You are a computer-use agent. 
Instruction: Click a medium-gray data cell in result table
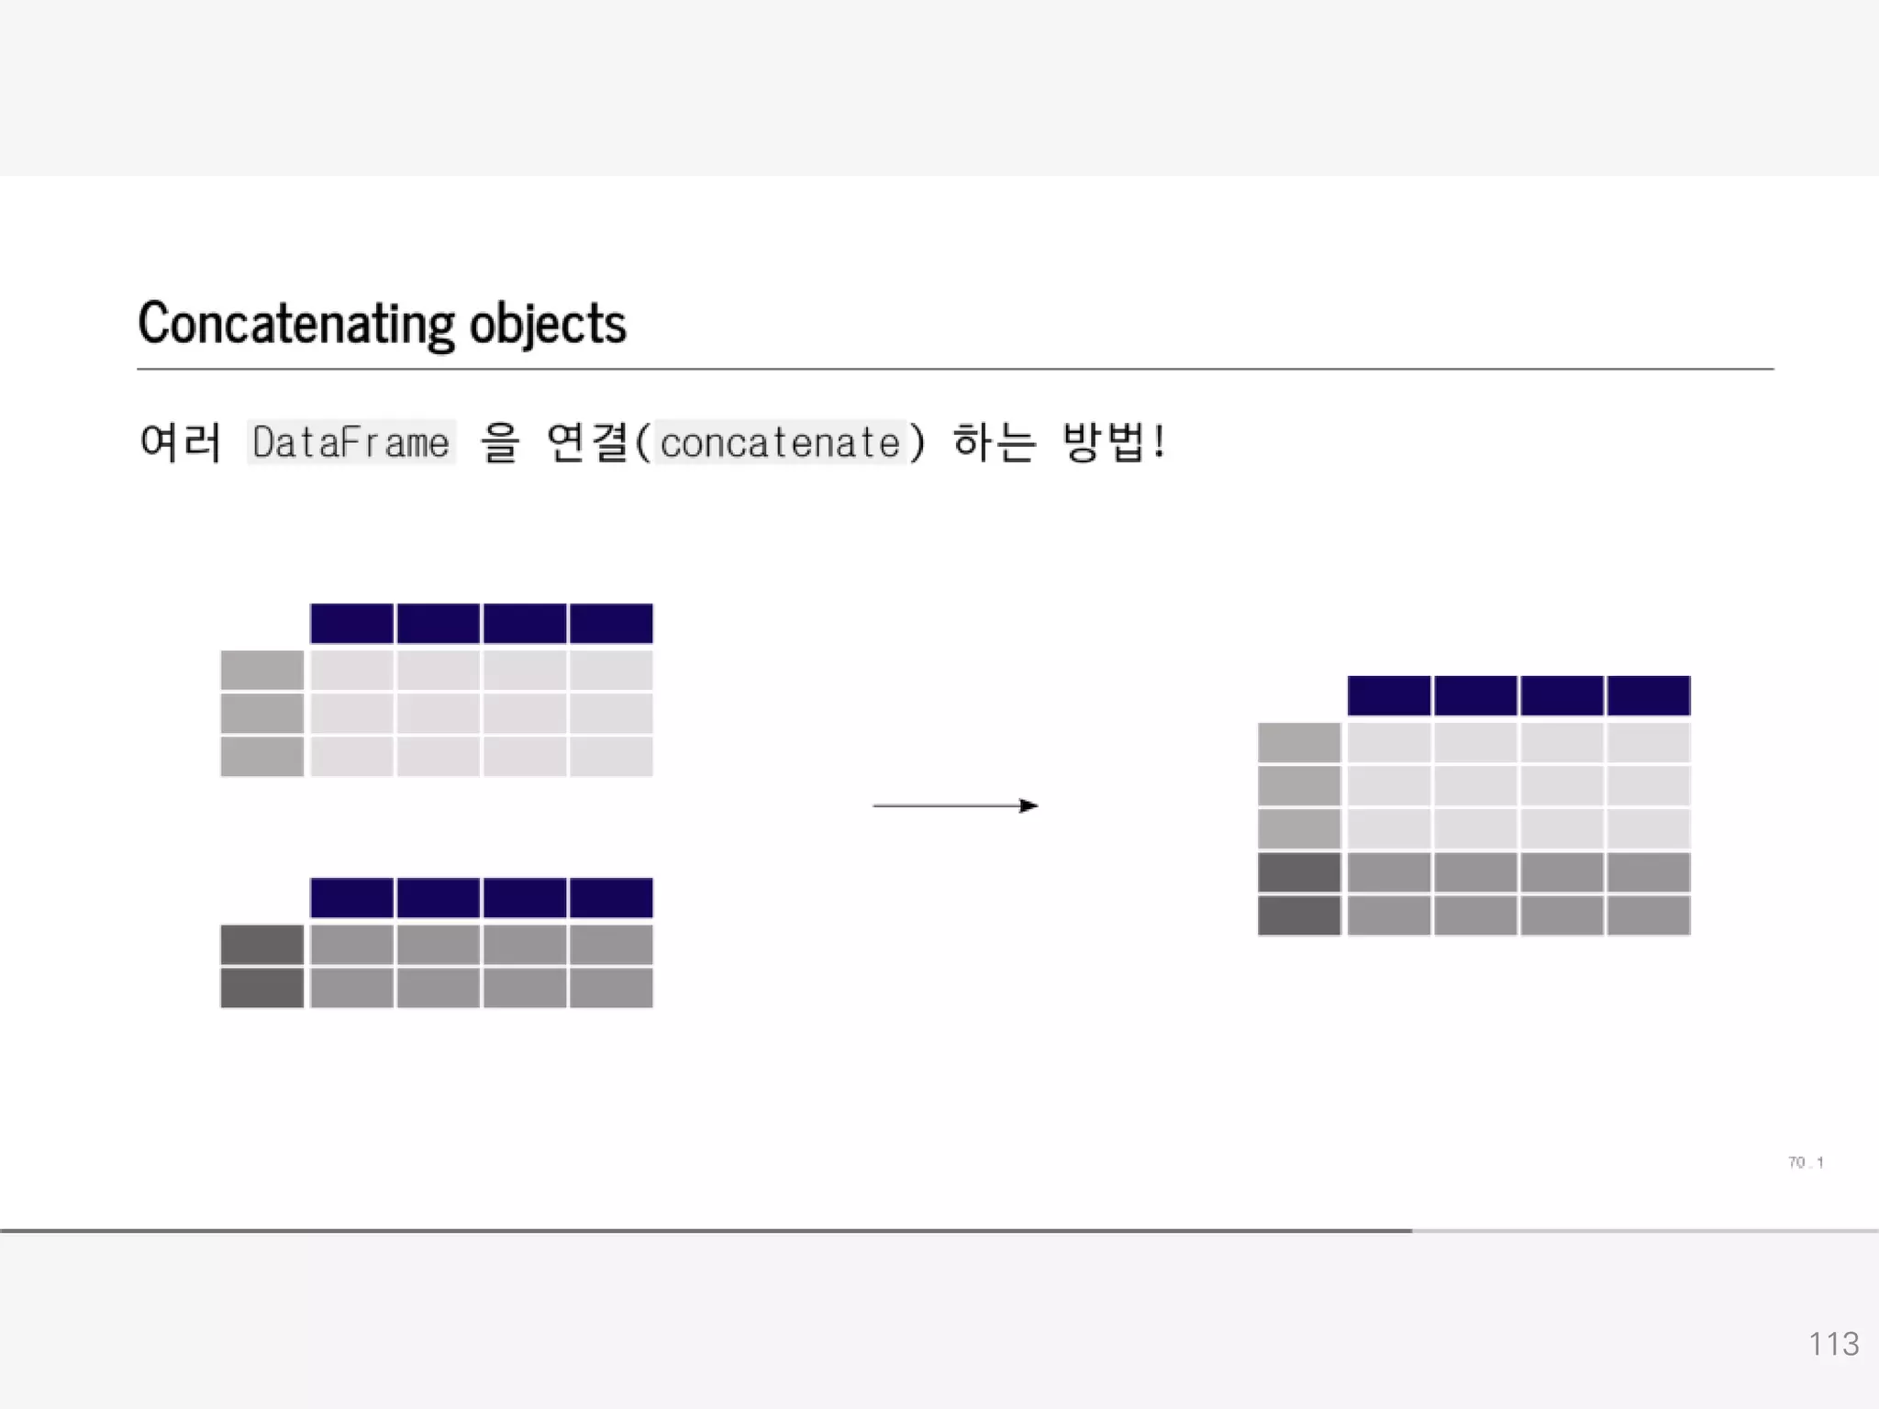tap(1475, 872)
